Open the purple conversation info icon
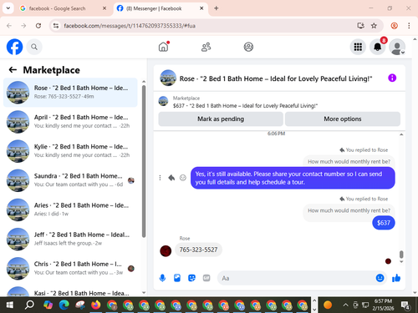Screen dimensions: 418x313 (392, 78)
